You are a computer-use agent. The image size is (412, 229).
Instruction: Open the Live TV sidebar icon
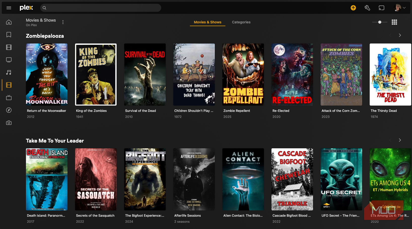pyautogui.click(x=9, y=98)
